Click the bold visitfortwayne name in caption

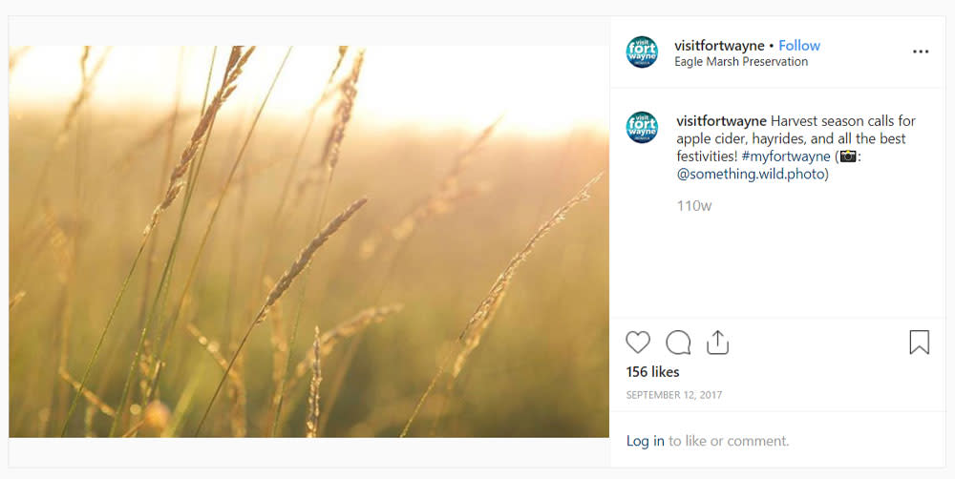tap(721, 121)
